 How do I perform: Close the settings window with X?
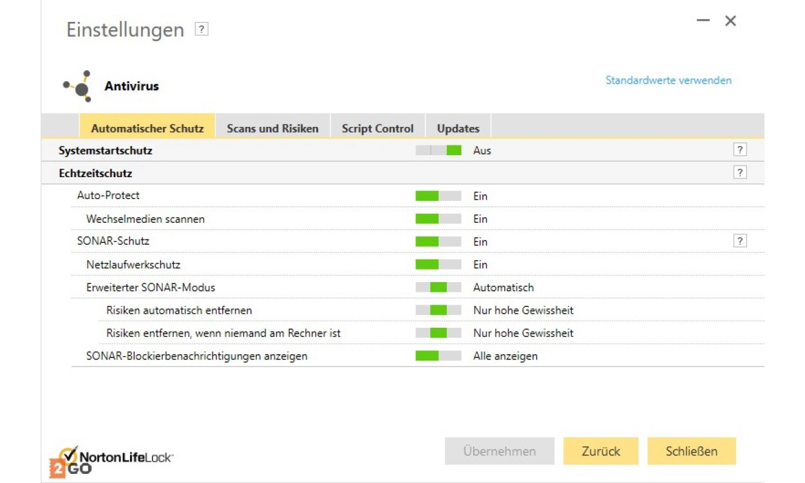click(x=730, y=21)
